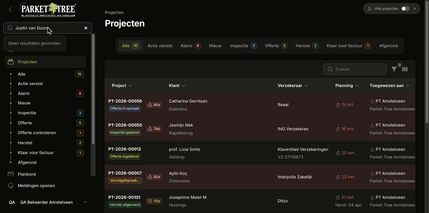Open the Verzekeraar column dropdown arrow

coord(306,86)
